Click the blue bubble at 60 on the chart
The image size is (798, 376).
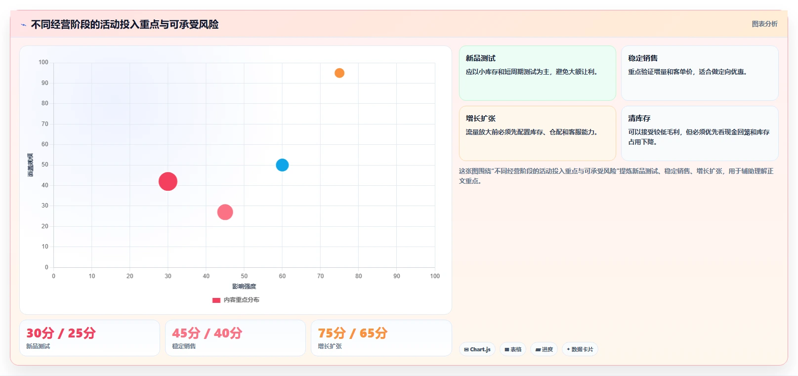click(282, 165)
